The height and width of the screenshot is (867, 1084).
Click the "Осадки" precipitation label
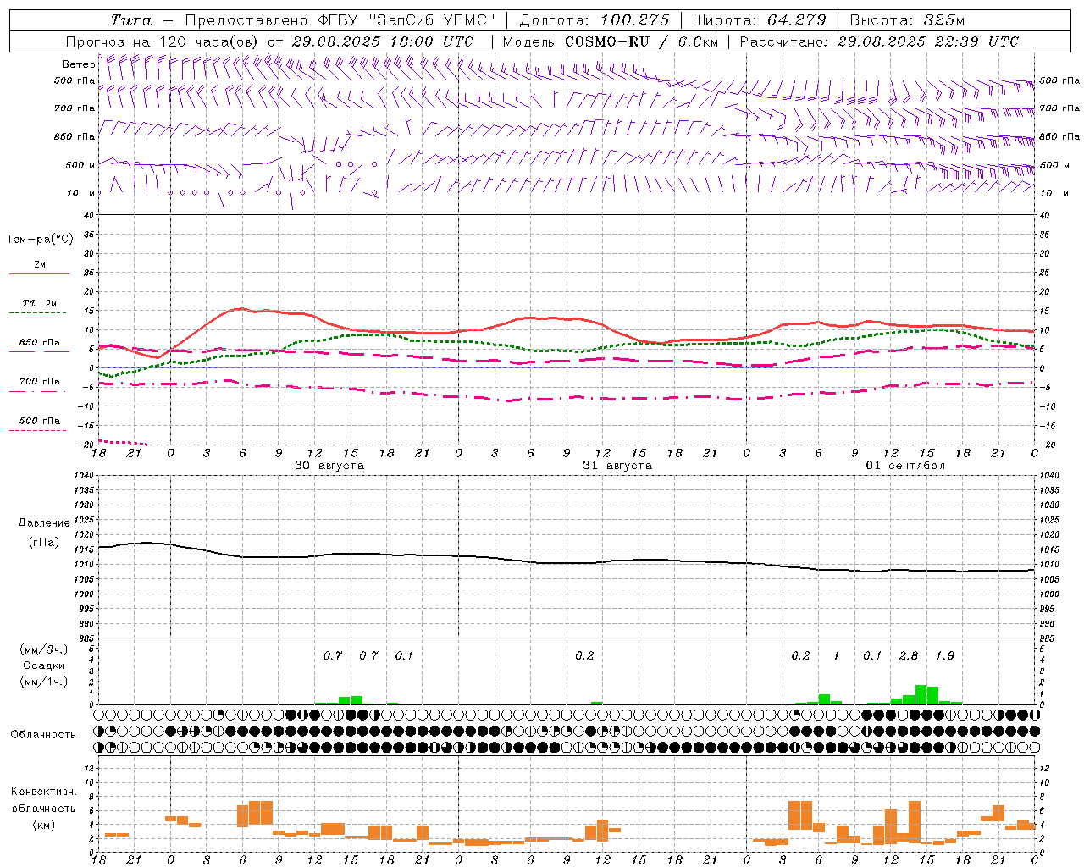coord(44,665)
